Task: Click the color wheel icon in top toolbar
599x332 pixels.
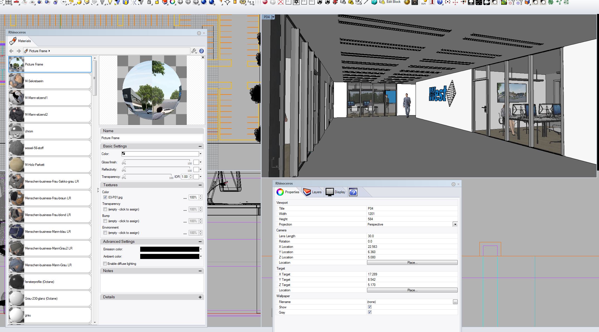Action: tap(173, 2)
